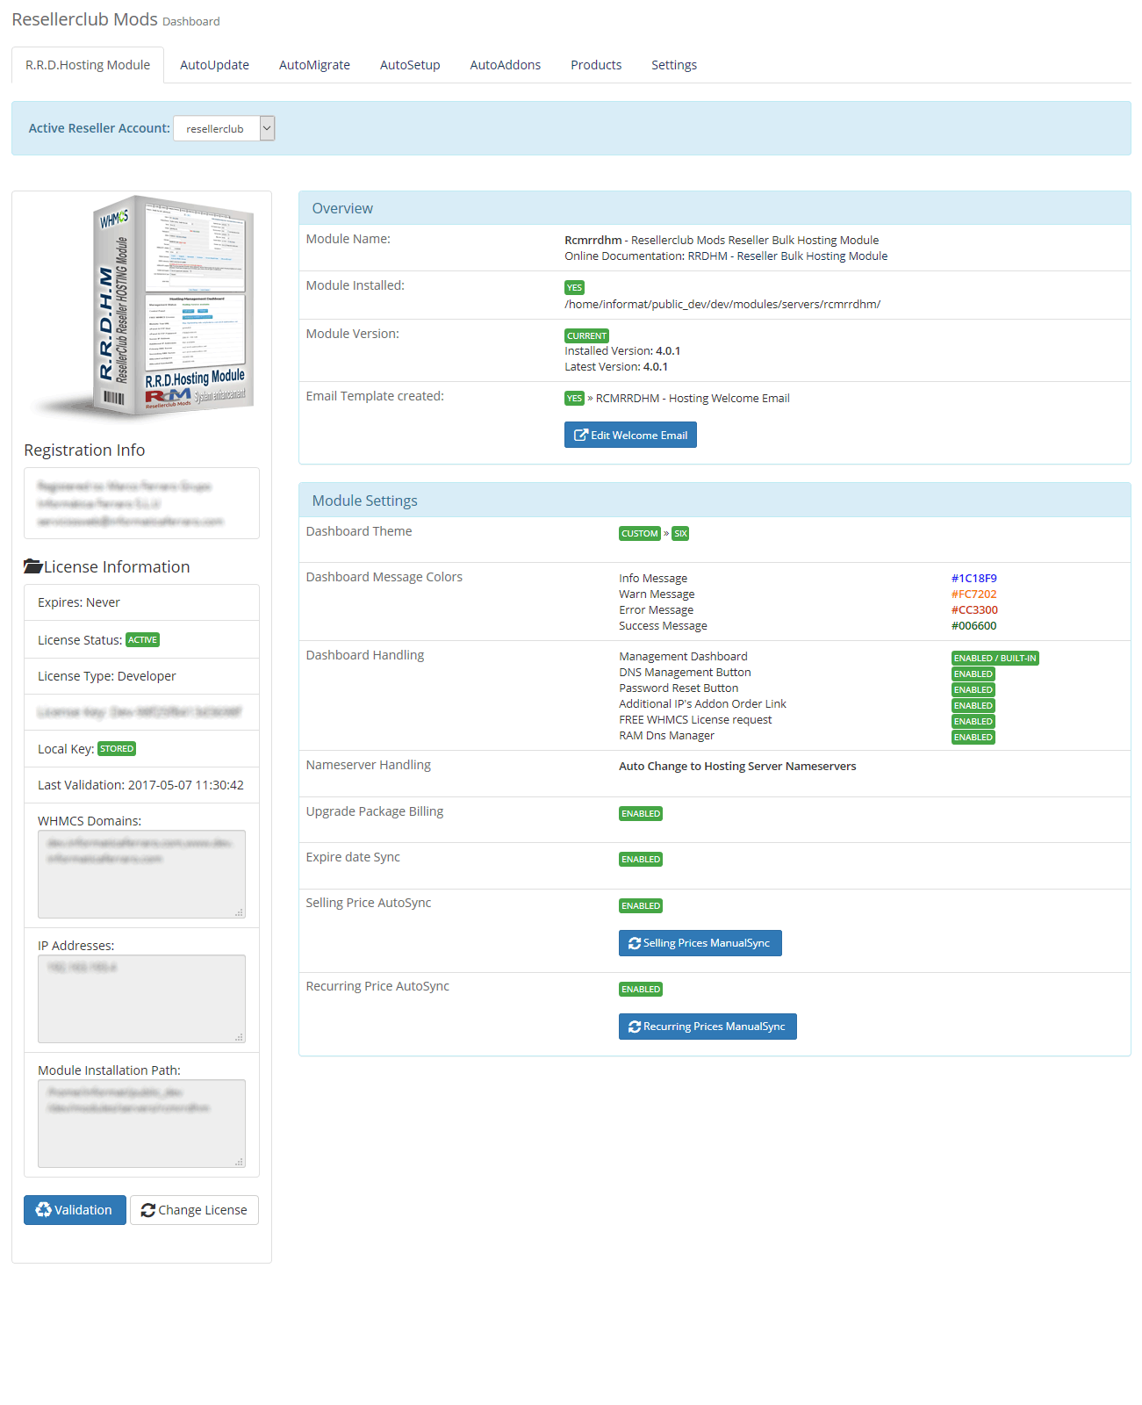Open the Settings tab
The width and height of the screenshot is (1142, 1405).
click(x=674, y=65)
